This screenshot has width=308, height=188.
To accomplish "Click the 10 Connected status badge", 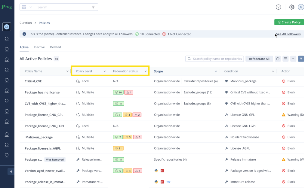I will 147,34.
